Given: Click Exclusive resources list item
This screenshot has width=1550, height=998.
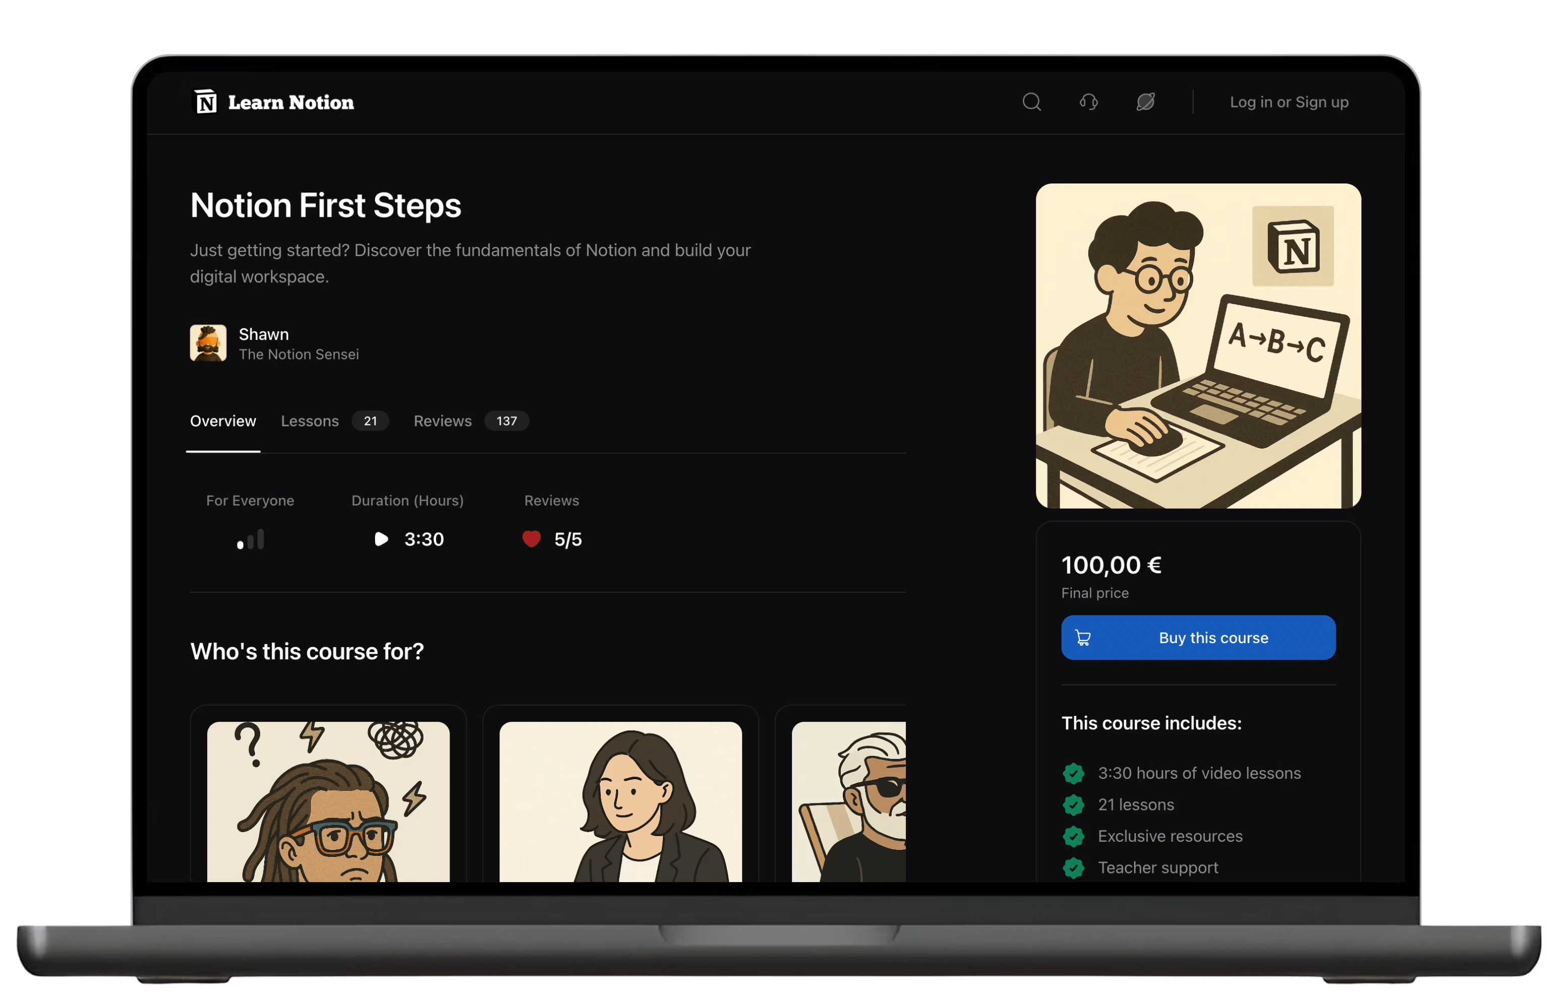Looking at the screenshot, I should pyautogui.click(x=1170, y=837).
